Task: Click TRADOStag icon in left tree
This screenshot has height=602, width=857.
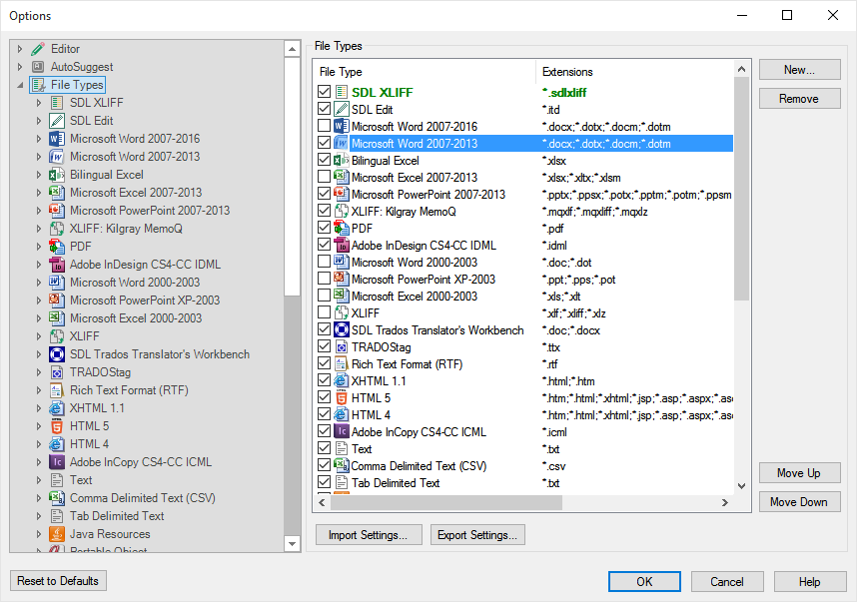Action: 57,372
